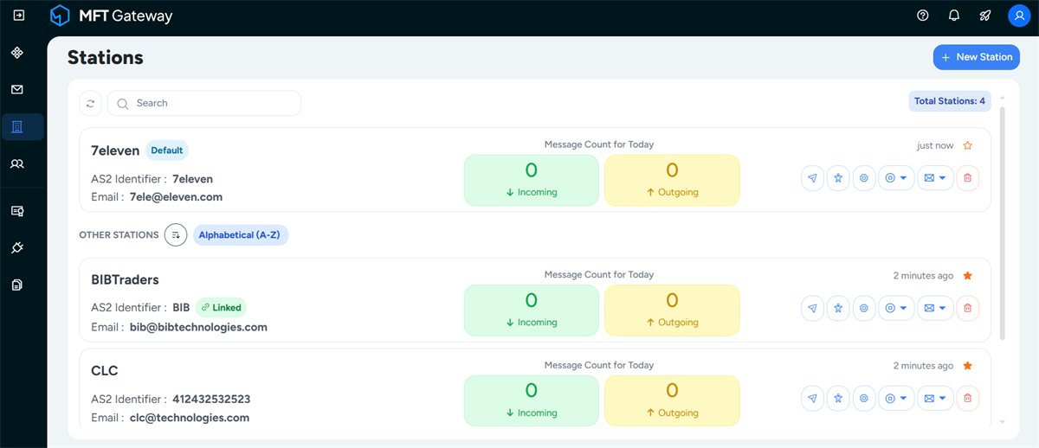The width and height of the screenshot is (1039, 448).
Task: Send message from BIBTraders station
Action: pyautogui.click(x=812, y=308)
